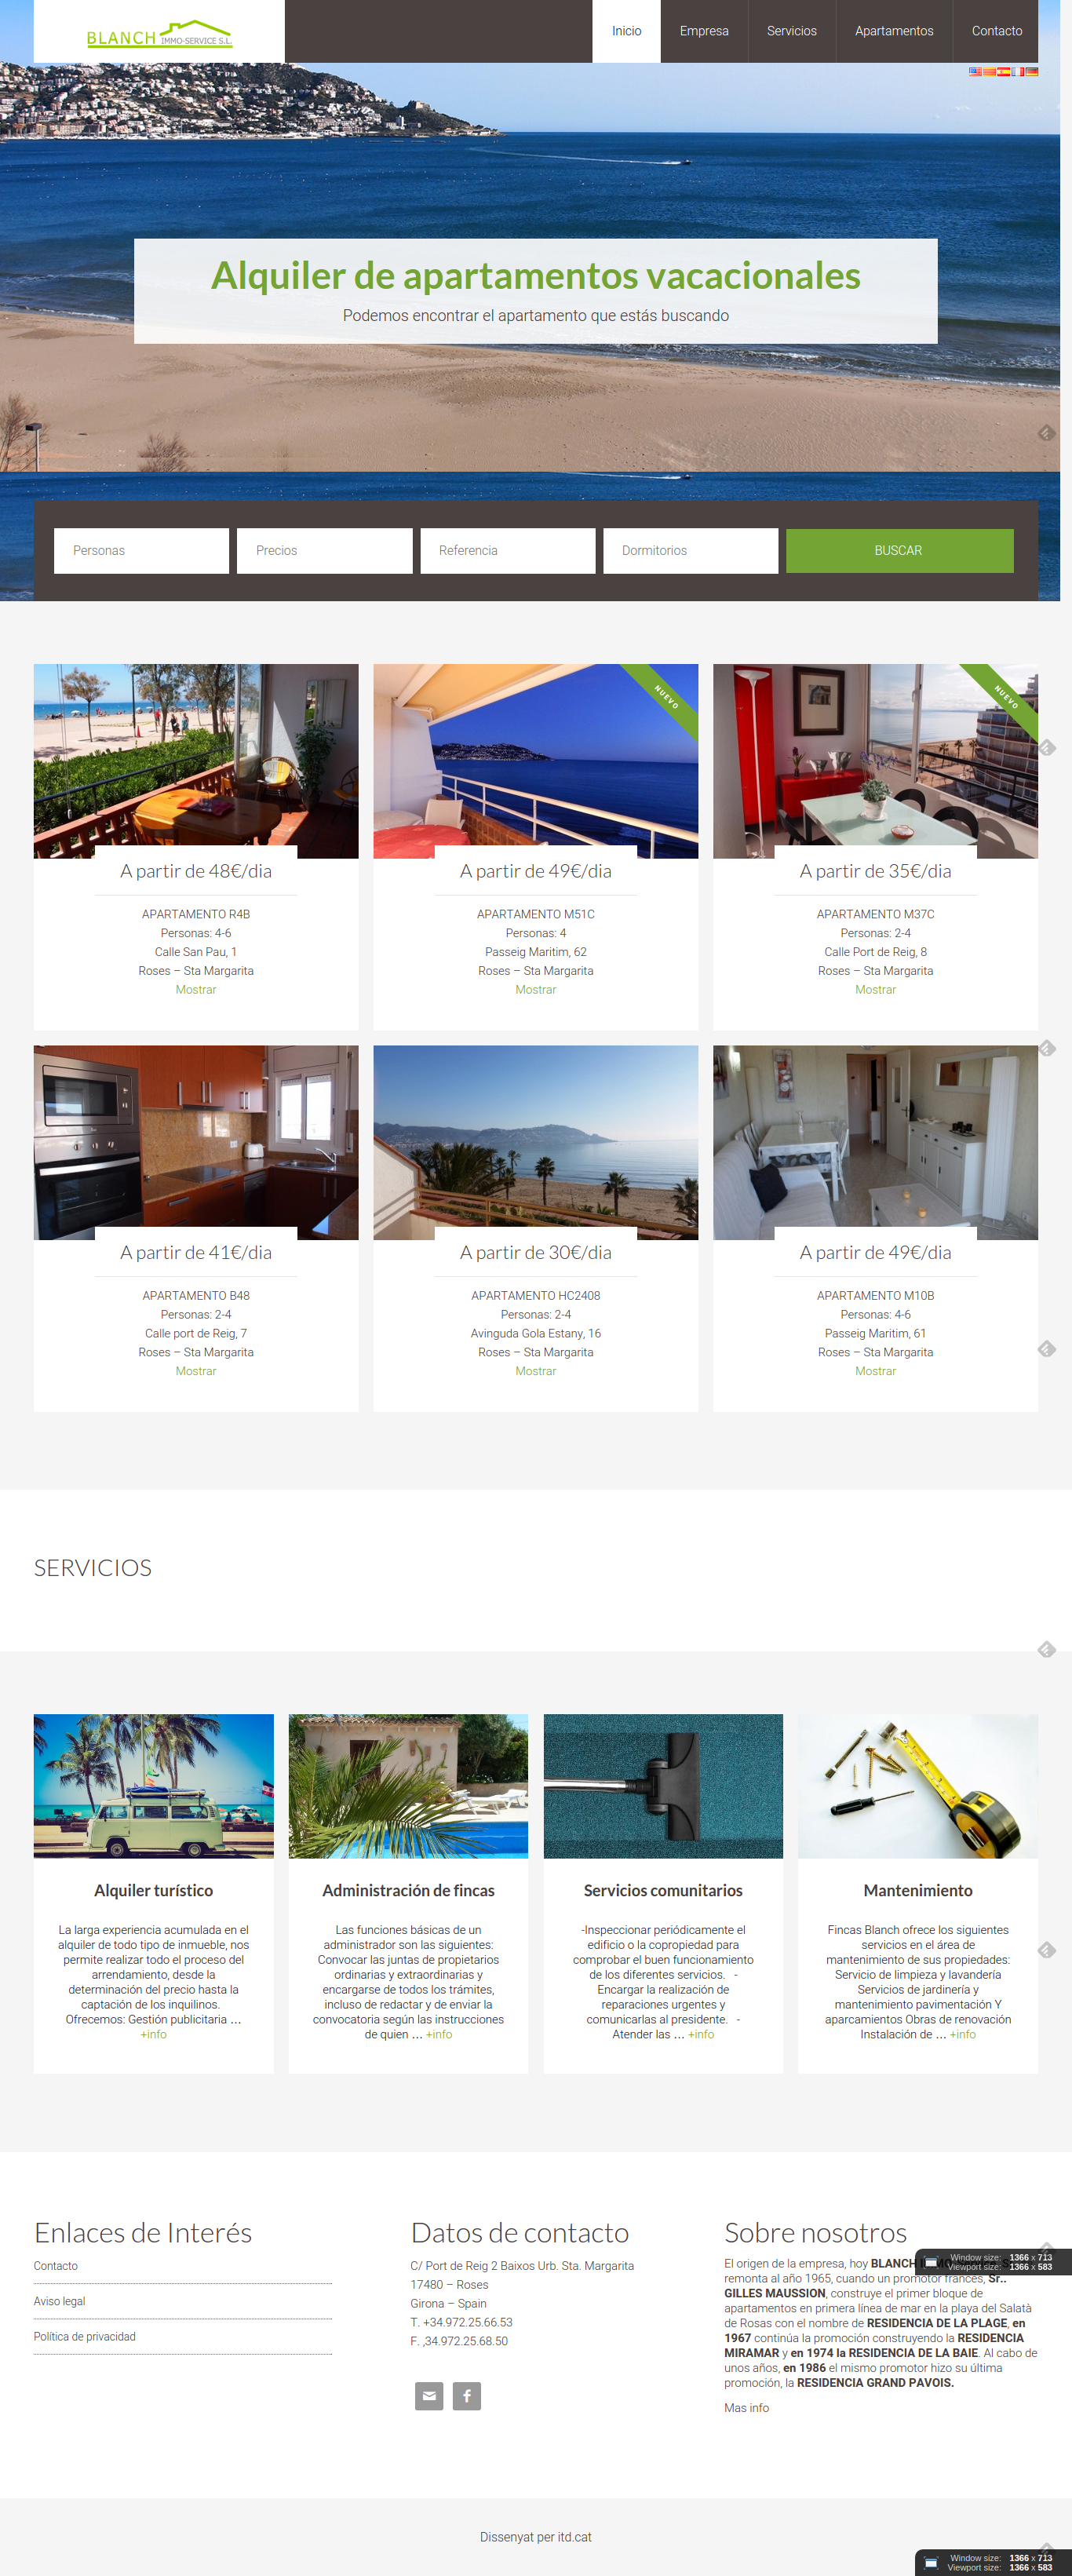Select the Servicios navigation tab
The image size is (1072, 2576).
(x=792, y=31)
